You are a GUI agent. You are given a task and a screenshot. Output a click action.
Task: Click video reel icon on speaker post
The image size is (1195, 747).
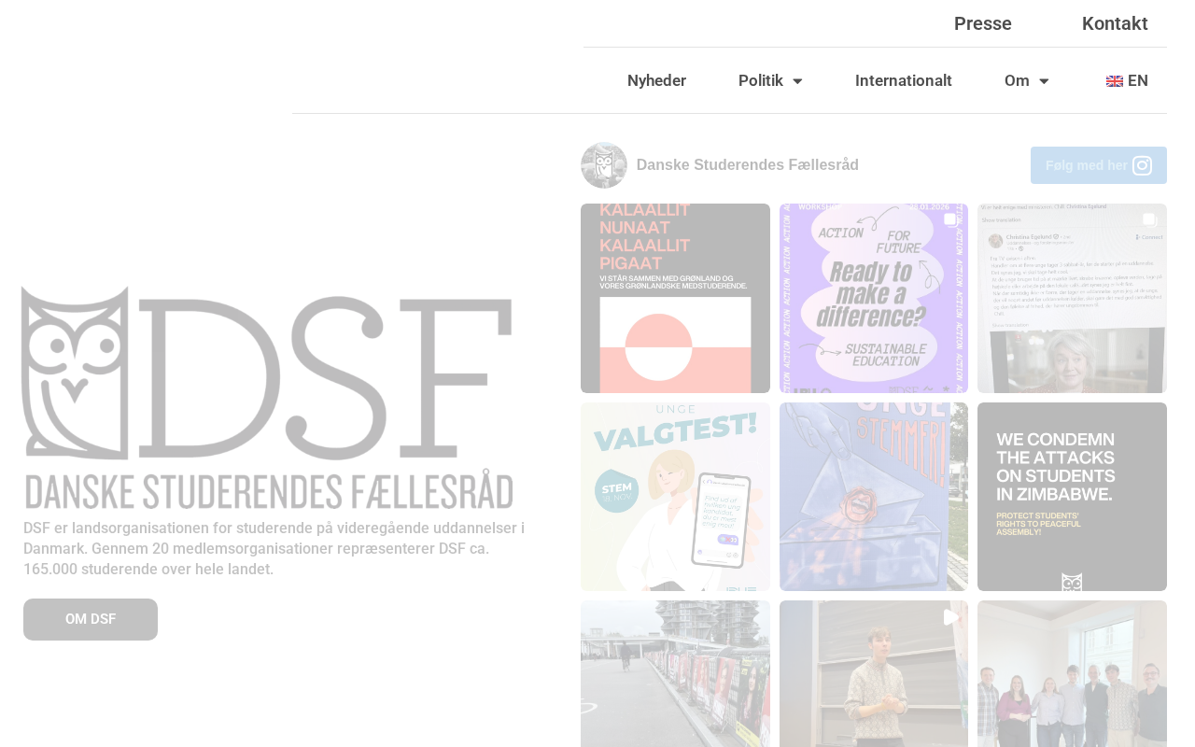click(x=950, y=617)
